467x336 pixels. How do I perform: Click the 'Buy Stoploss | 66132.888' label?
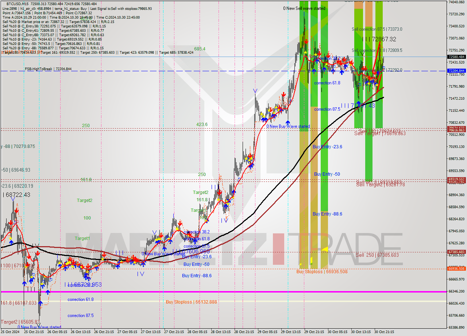tap(191, 302)
